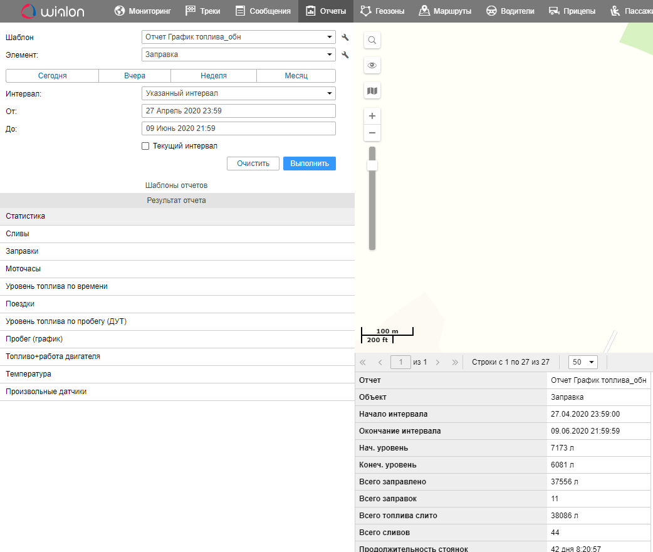Click the От start date field
Image resolution: width=653 pixels, height=552 pixels.
pyautogui.click(x=238, y=111)
